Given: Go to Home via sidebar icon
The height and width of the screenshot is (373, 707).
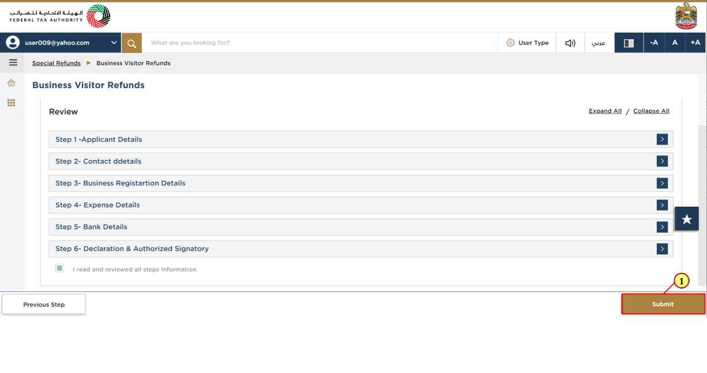Looking at the screenshot, I should click(x=11, y=83).
